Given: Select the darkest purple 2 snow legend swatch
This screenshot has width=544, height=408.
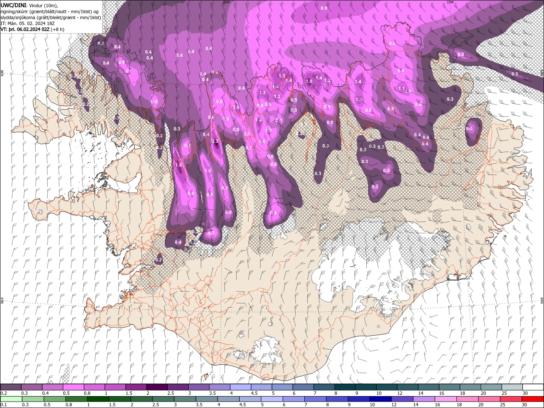Looking at the screenshot, I should (156, 387).
